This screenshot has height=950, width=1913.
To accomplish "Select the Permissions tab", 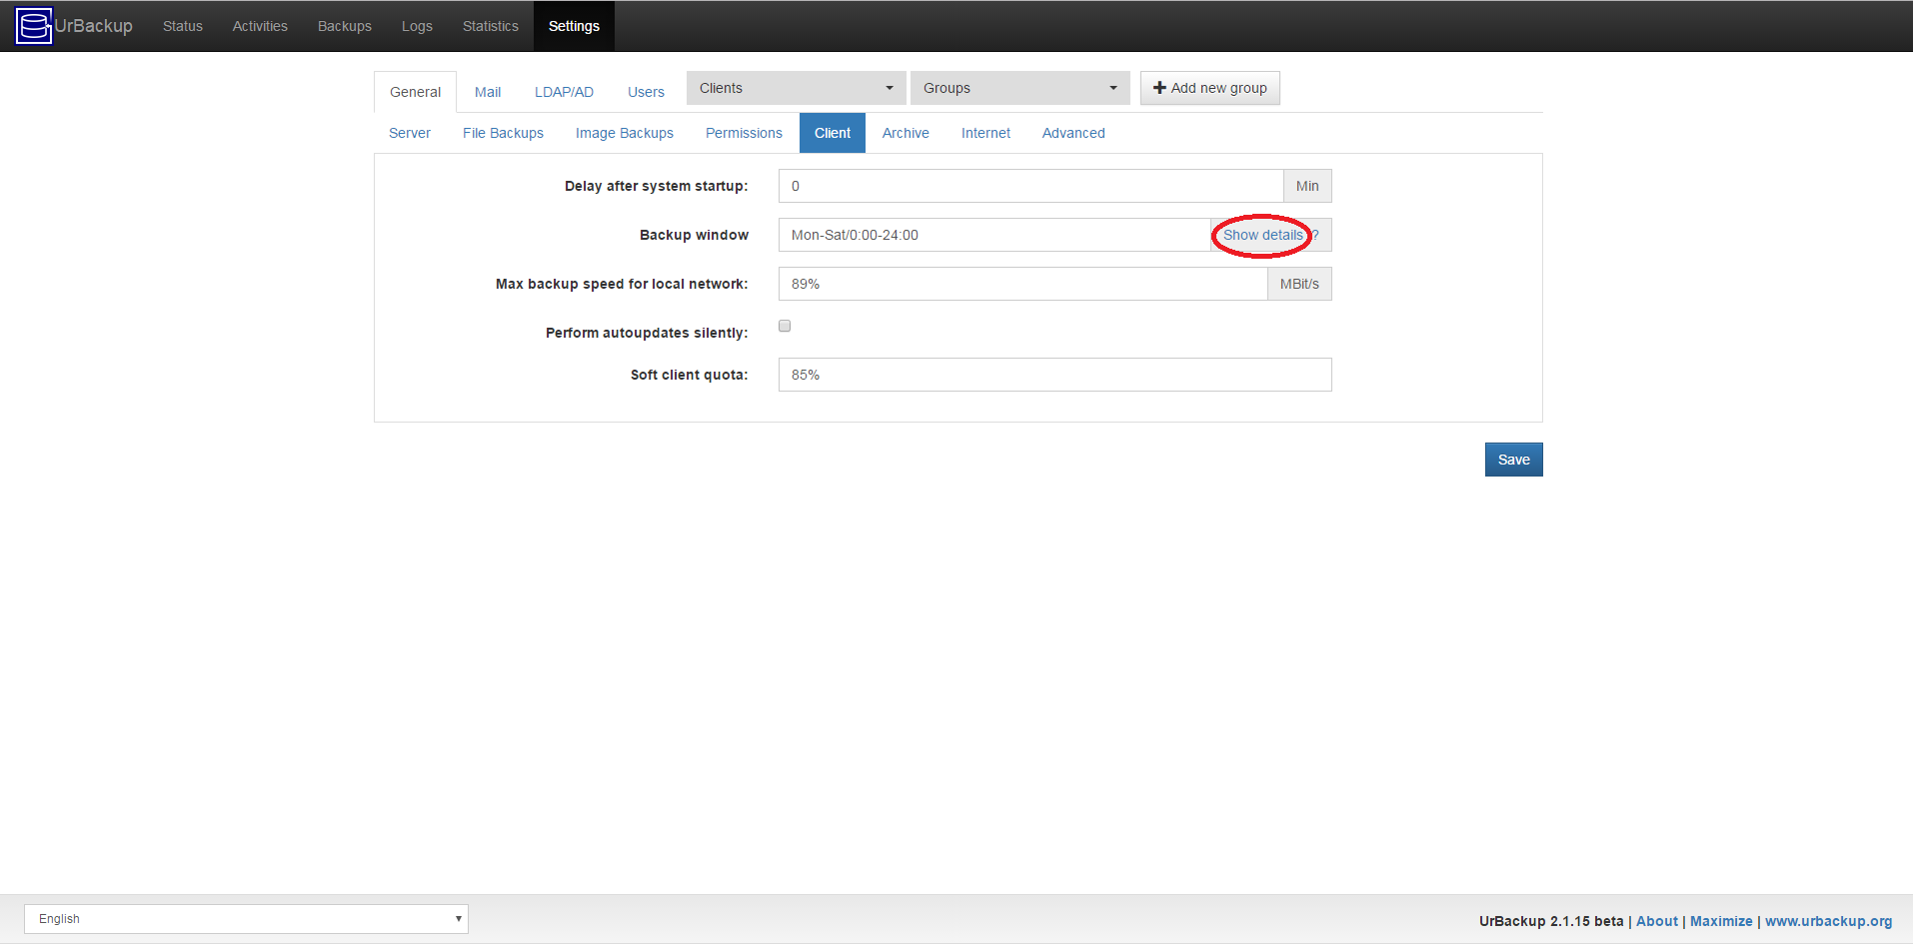I will 744,133.
